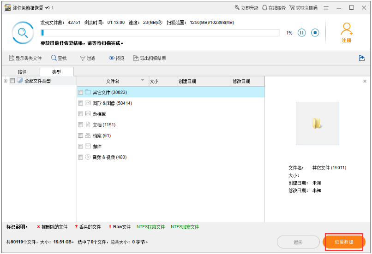Open 在线服务 online service

coord(274,8)
